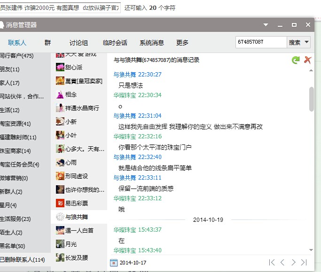Image resolution: width=321 pixels, height=272 pixels.
Task: Select the 心雨 contact avatar
Action: click(60, 163)
